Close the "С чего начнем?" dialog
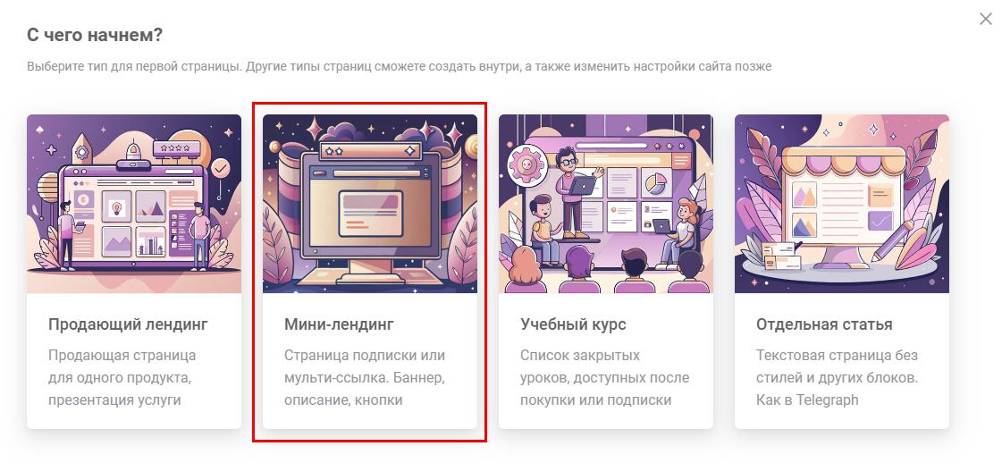The height and width of the screenshot is (471, 1002). coord(985,19)
